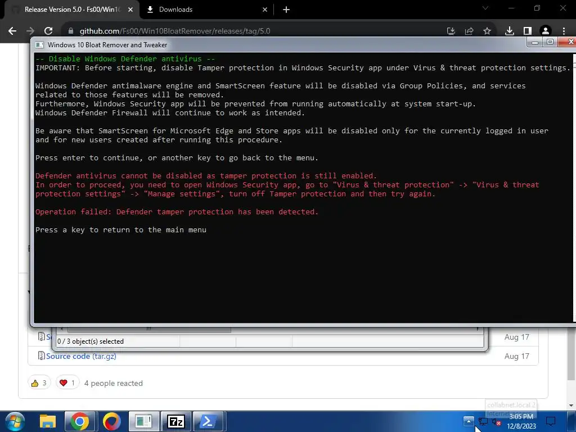The width and height of the screenshot is (576, 432).
Task: Click 'Press enter to continue' line
Action: [x=177, y=158]
